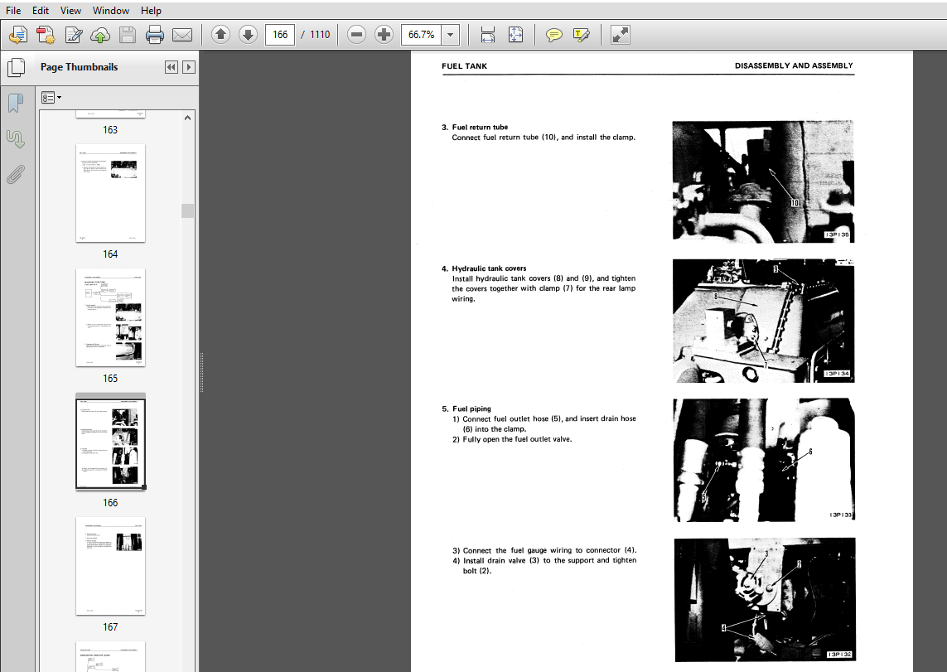947x672 pixels.
Task: Click the Fit Page icon
Action: [516, 35]
